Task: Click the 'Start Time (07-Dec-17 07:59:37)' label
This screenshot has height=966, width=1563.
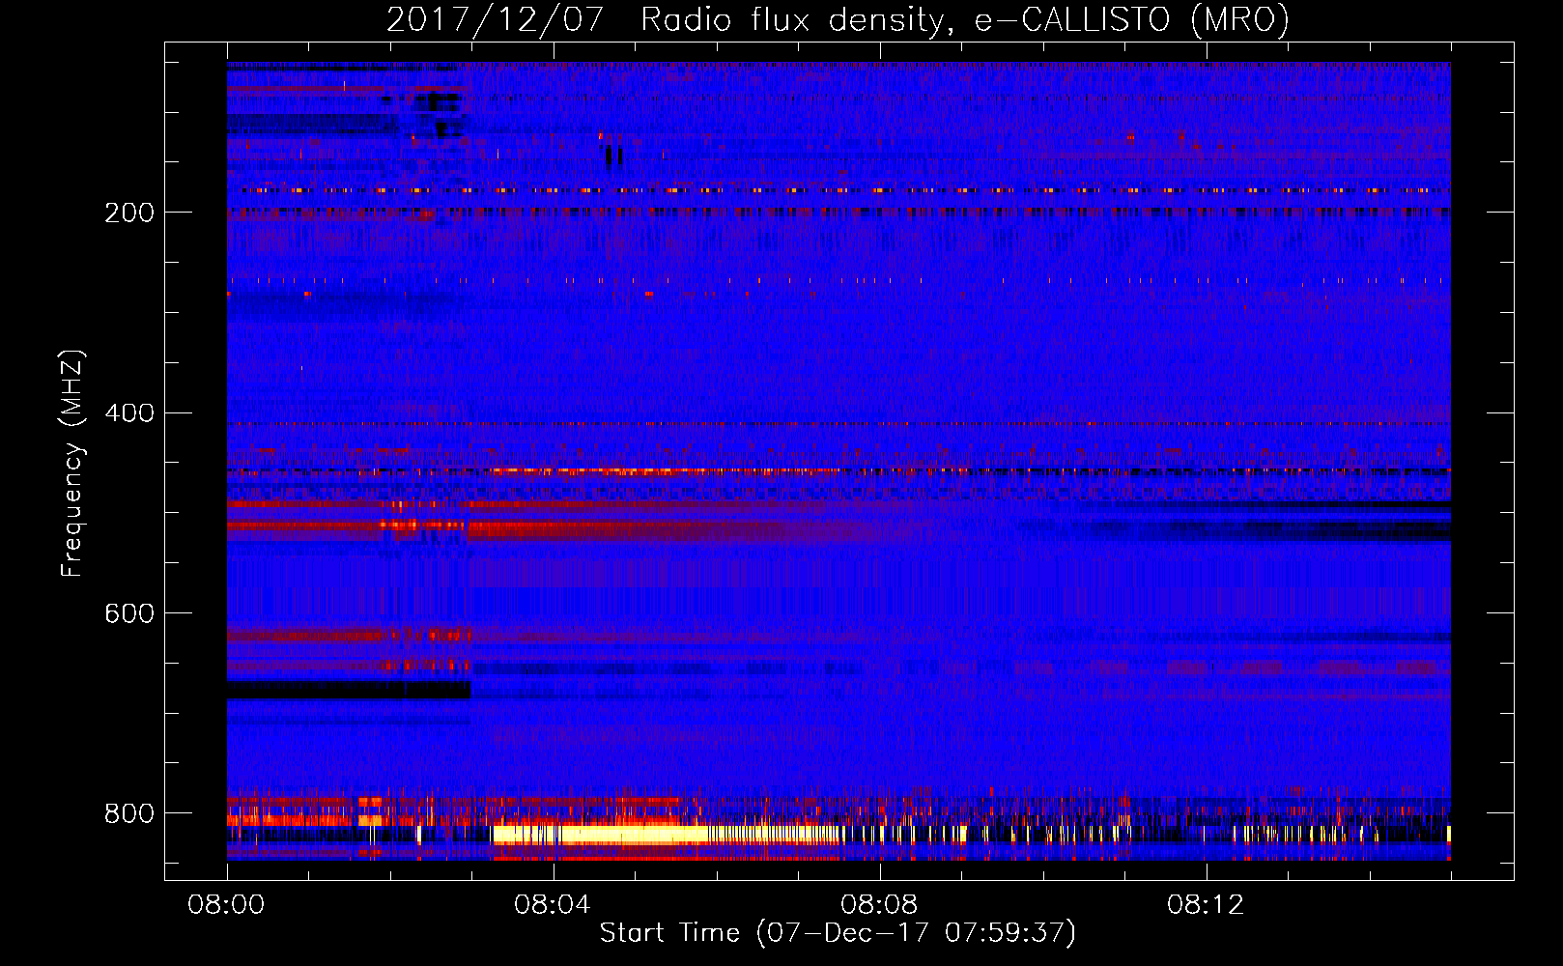Action: (838, 933)
